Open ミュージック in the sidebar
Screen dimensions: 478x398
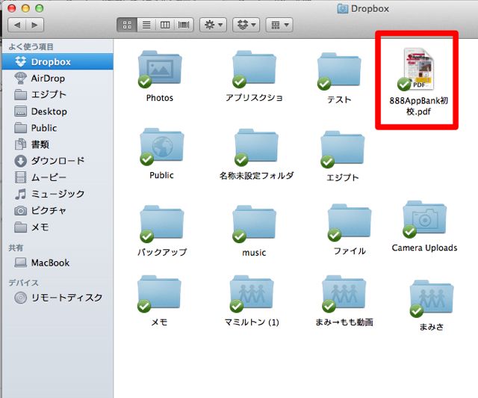(58, 194)
